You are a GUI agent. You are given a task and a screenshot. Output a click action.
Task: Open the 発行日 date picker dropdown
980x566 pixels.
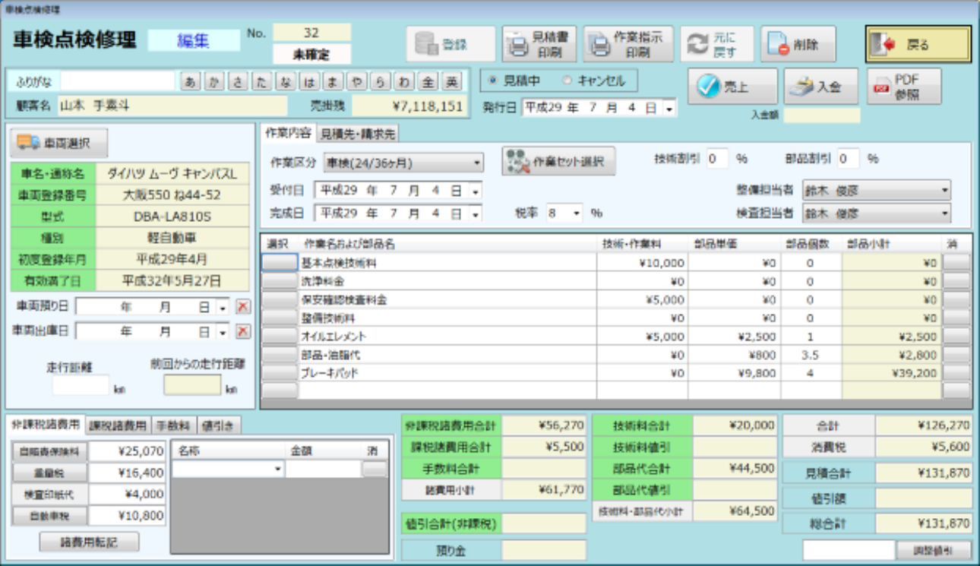coord(669,109)
